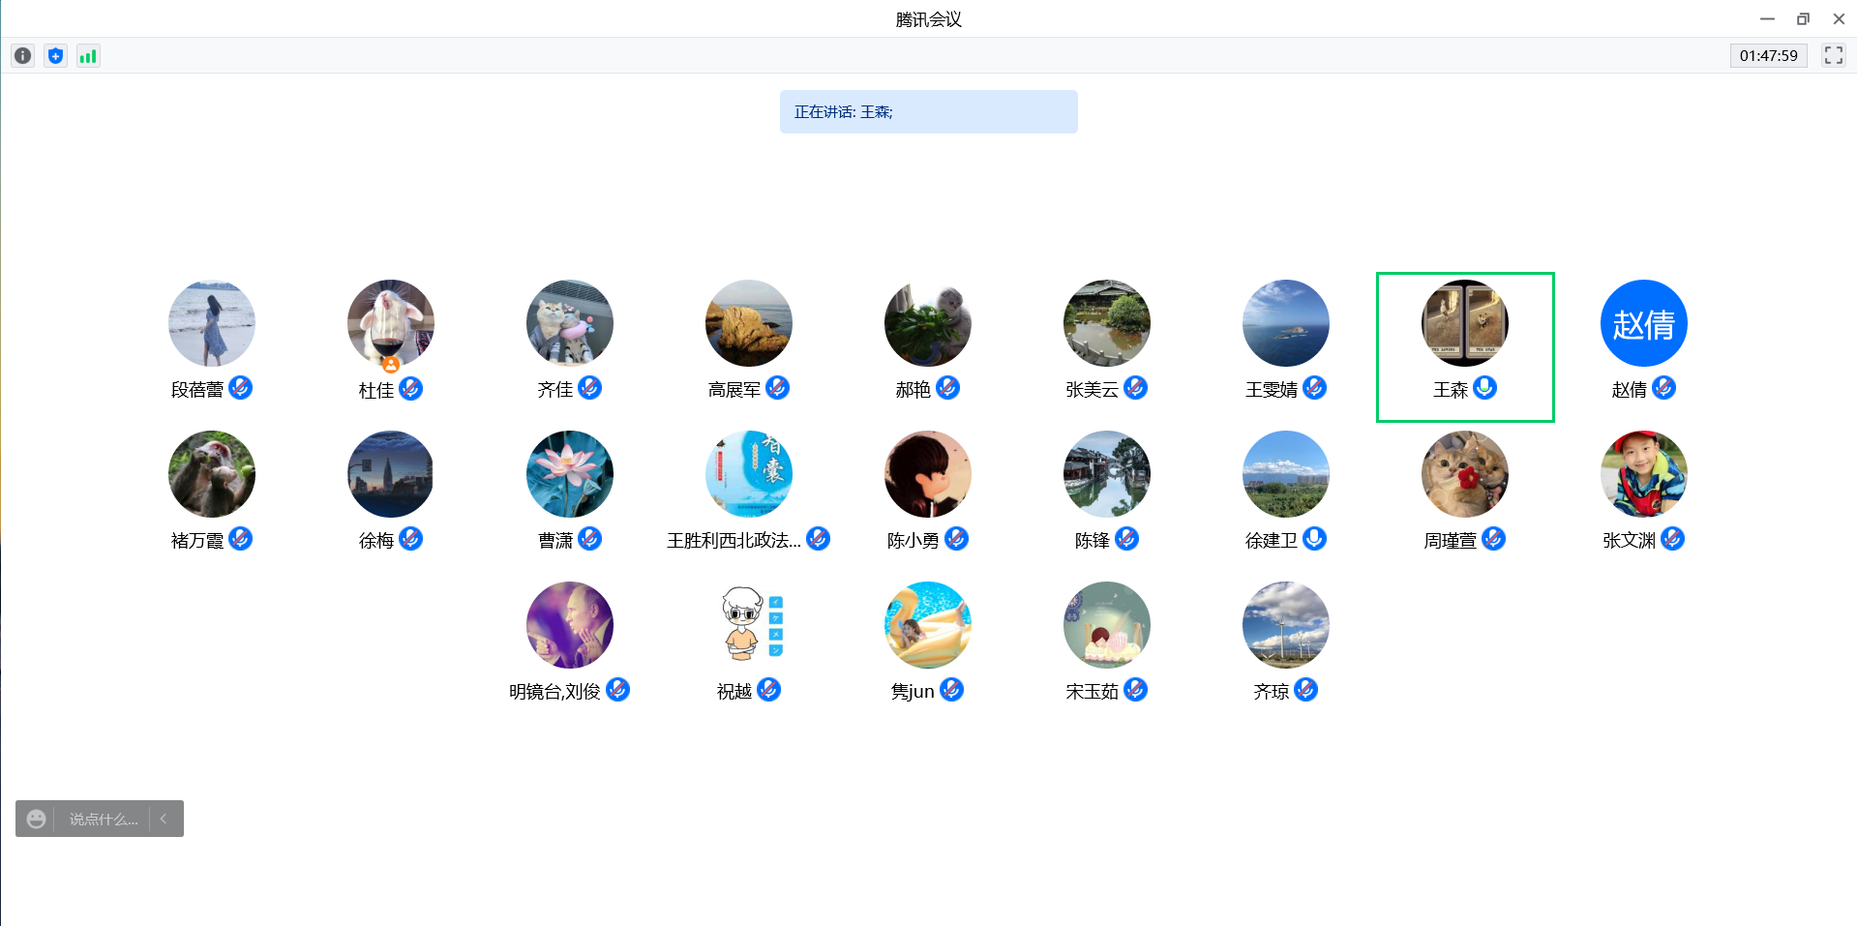Screen dimensions: 1857x926
Task: Click the meeting timer display
Action: (1768, 56)
